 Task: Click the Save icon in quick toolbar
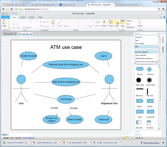pyautogui.click(x=3, y=14)
